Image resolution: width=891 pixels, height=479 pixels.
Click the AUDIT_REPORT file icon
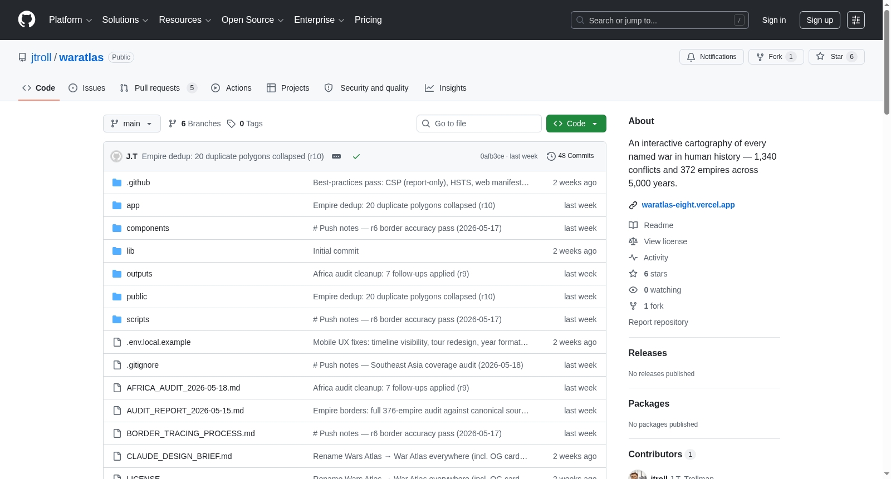point(117,411)
